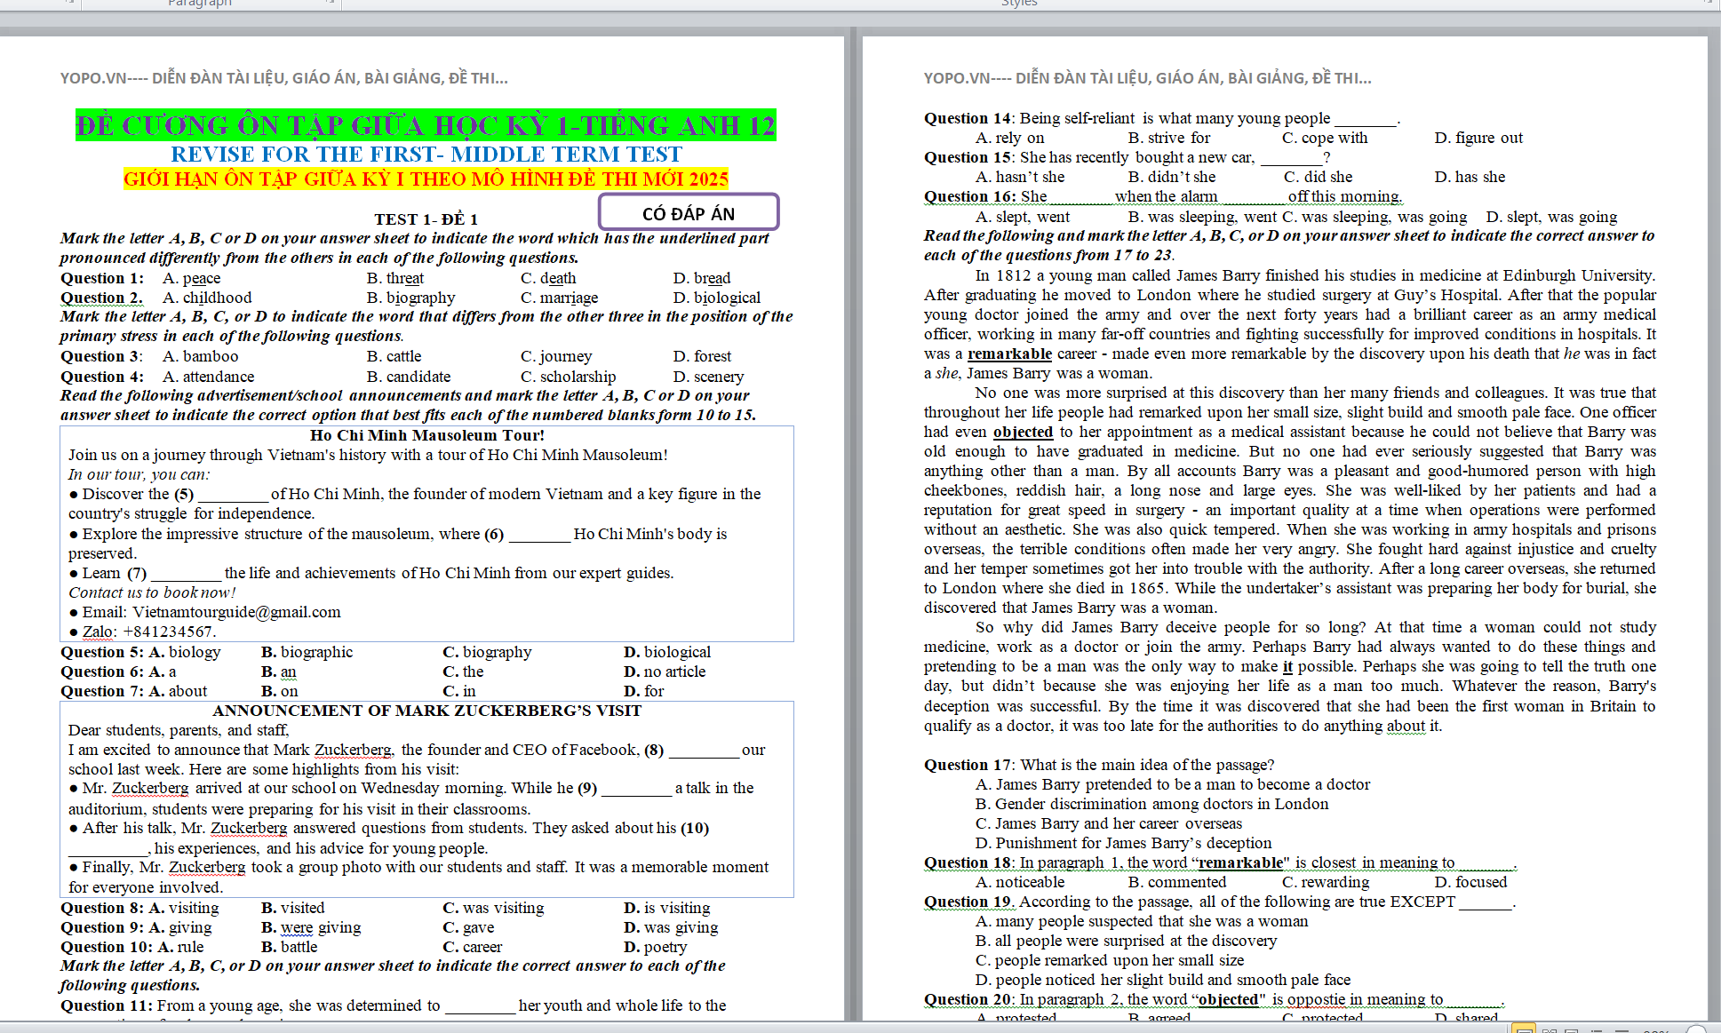The width and height of the screenshot is (1721, 1033).
Task: Click the email 'Vietnamtourguide@gmail.com'
Action: point(237,612)
